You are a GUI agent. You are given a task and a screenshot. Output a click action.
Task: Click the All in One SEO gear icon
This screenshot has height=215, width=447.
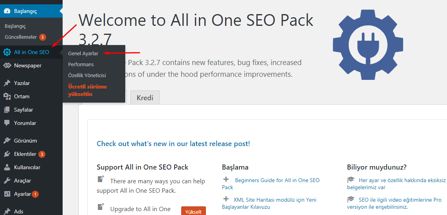pyautogui.click(x=7, y=52)
